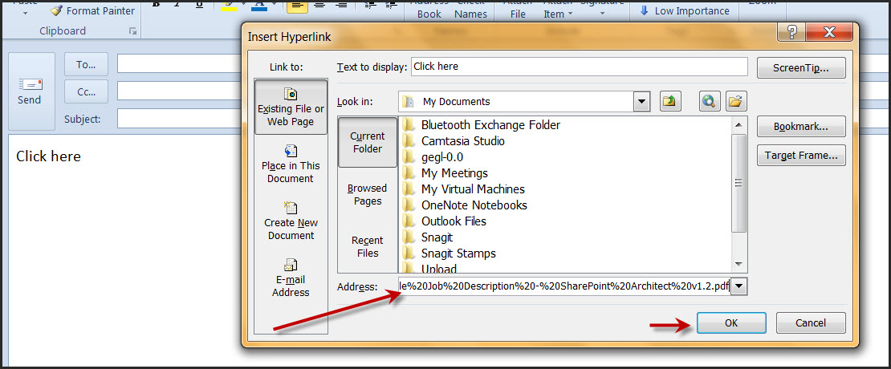Switch to the Recent Files tab
Screen dimensions: 891x369
click(368, 246)
